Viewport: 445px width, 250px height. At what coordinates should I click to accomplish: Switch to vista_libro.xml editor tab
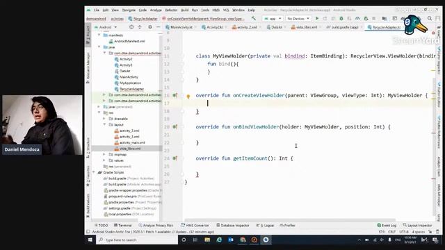[306, 27]
